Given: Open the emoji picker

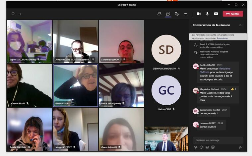Looking at the screenshot, I should pyautogui.click(x=201, y=147).
